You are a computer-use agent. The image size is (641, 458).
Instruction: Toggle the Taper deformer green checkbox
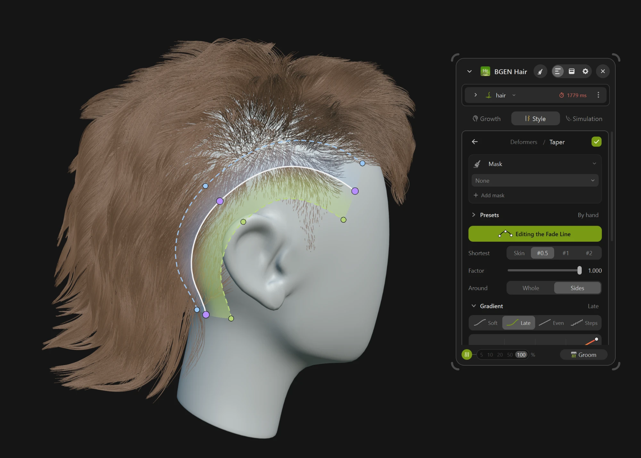pos(596,142)
